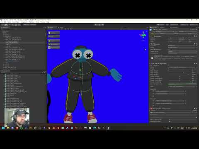Toggle the Animator's Apply Root Motion checkbox
This screenshot has height=149, width=199.
(169, 49)
